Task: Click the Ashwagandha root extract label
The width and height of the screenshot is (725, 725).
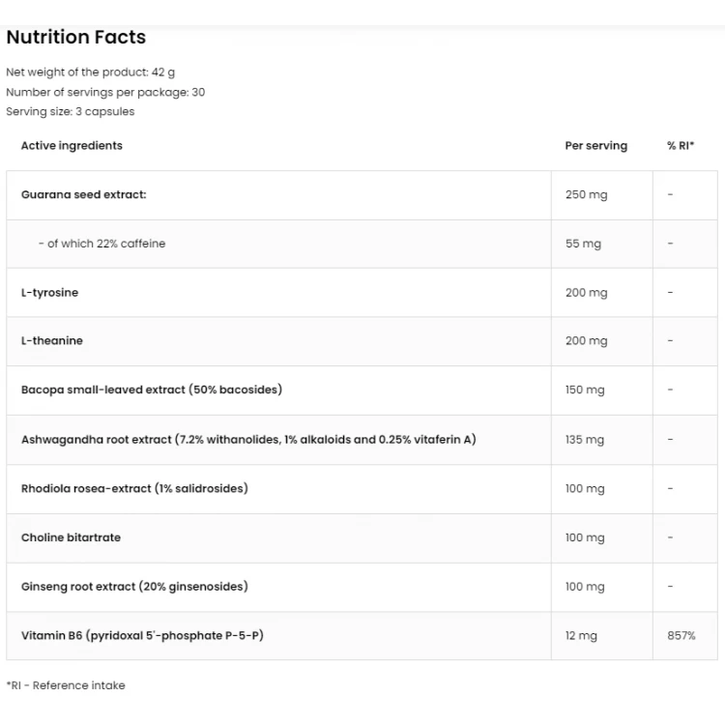Action: [248, 439]
